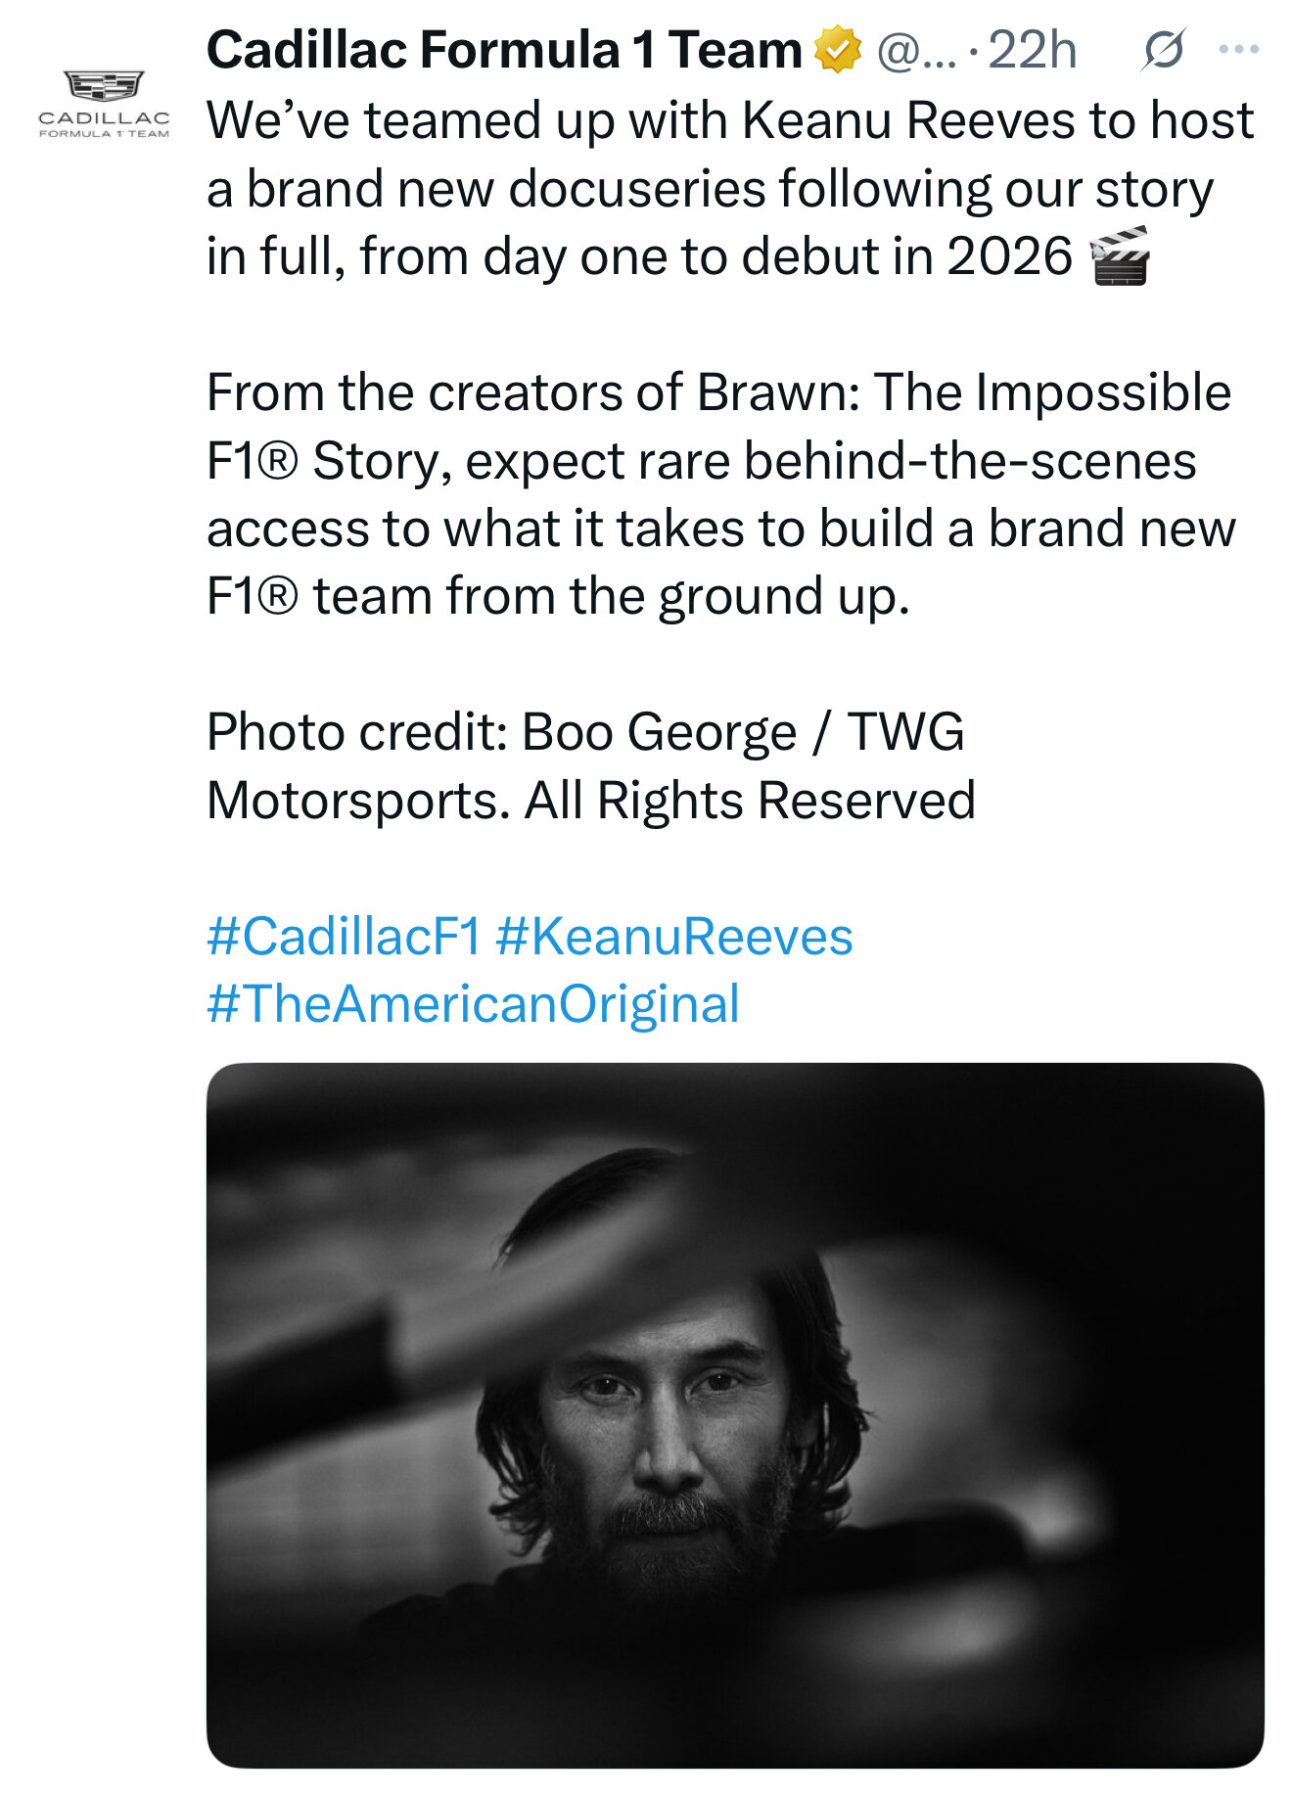
Task: Click the clapperboard emoji after 2026
Action: (1119, 256)
